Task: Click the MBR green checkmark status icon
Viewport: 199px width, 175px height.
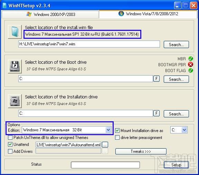Action: pos(190,59)
